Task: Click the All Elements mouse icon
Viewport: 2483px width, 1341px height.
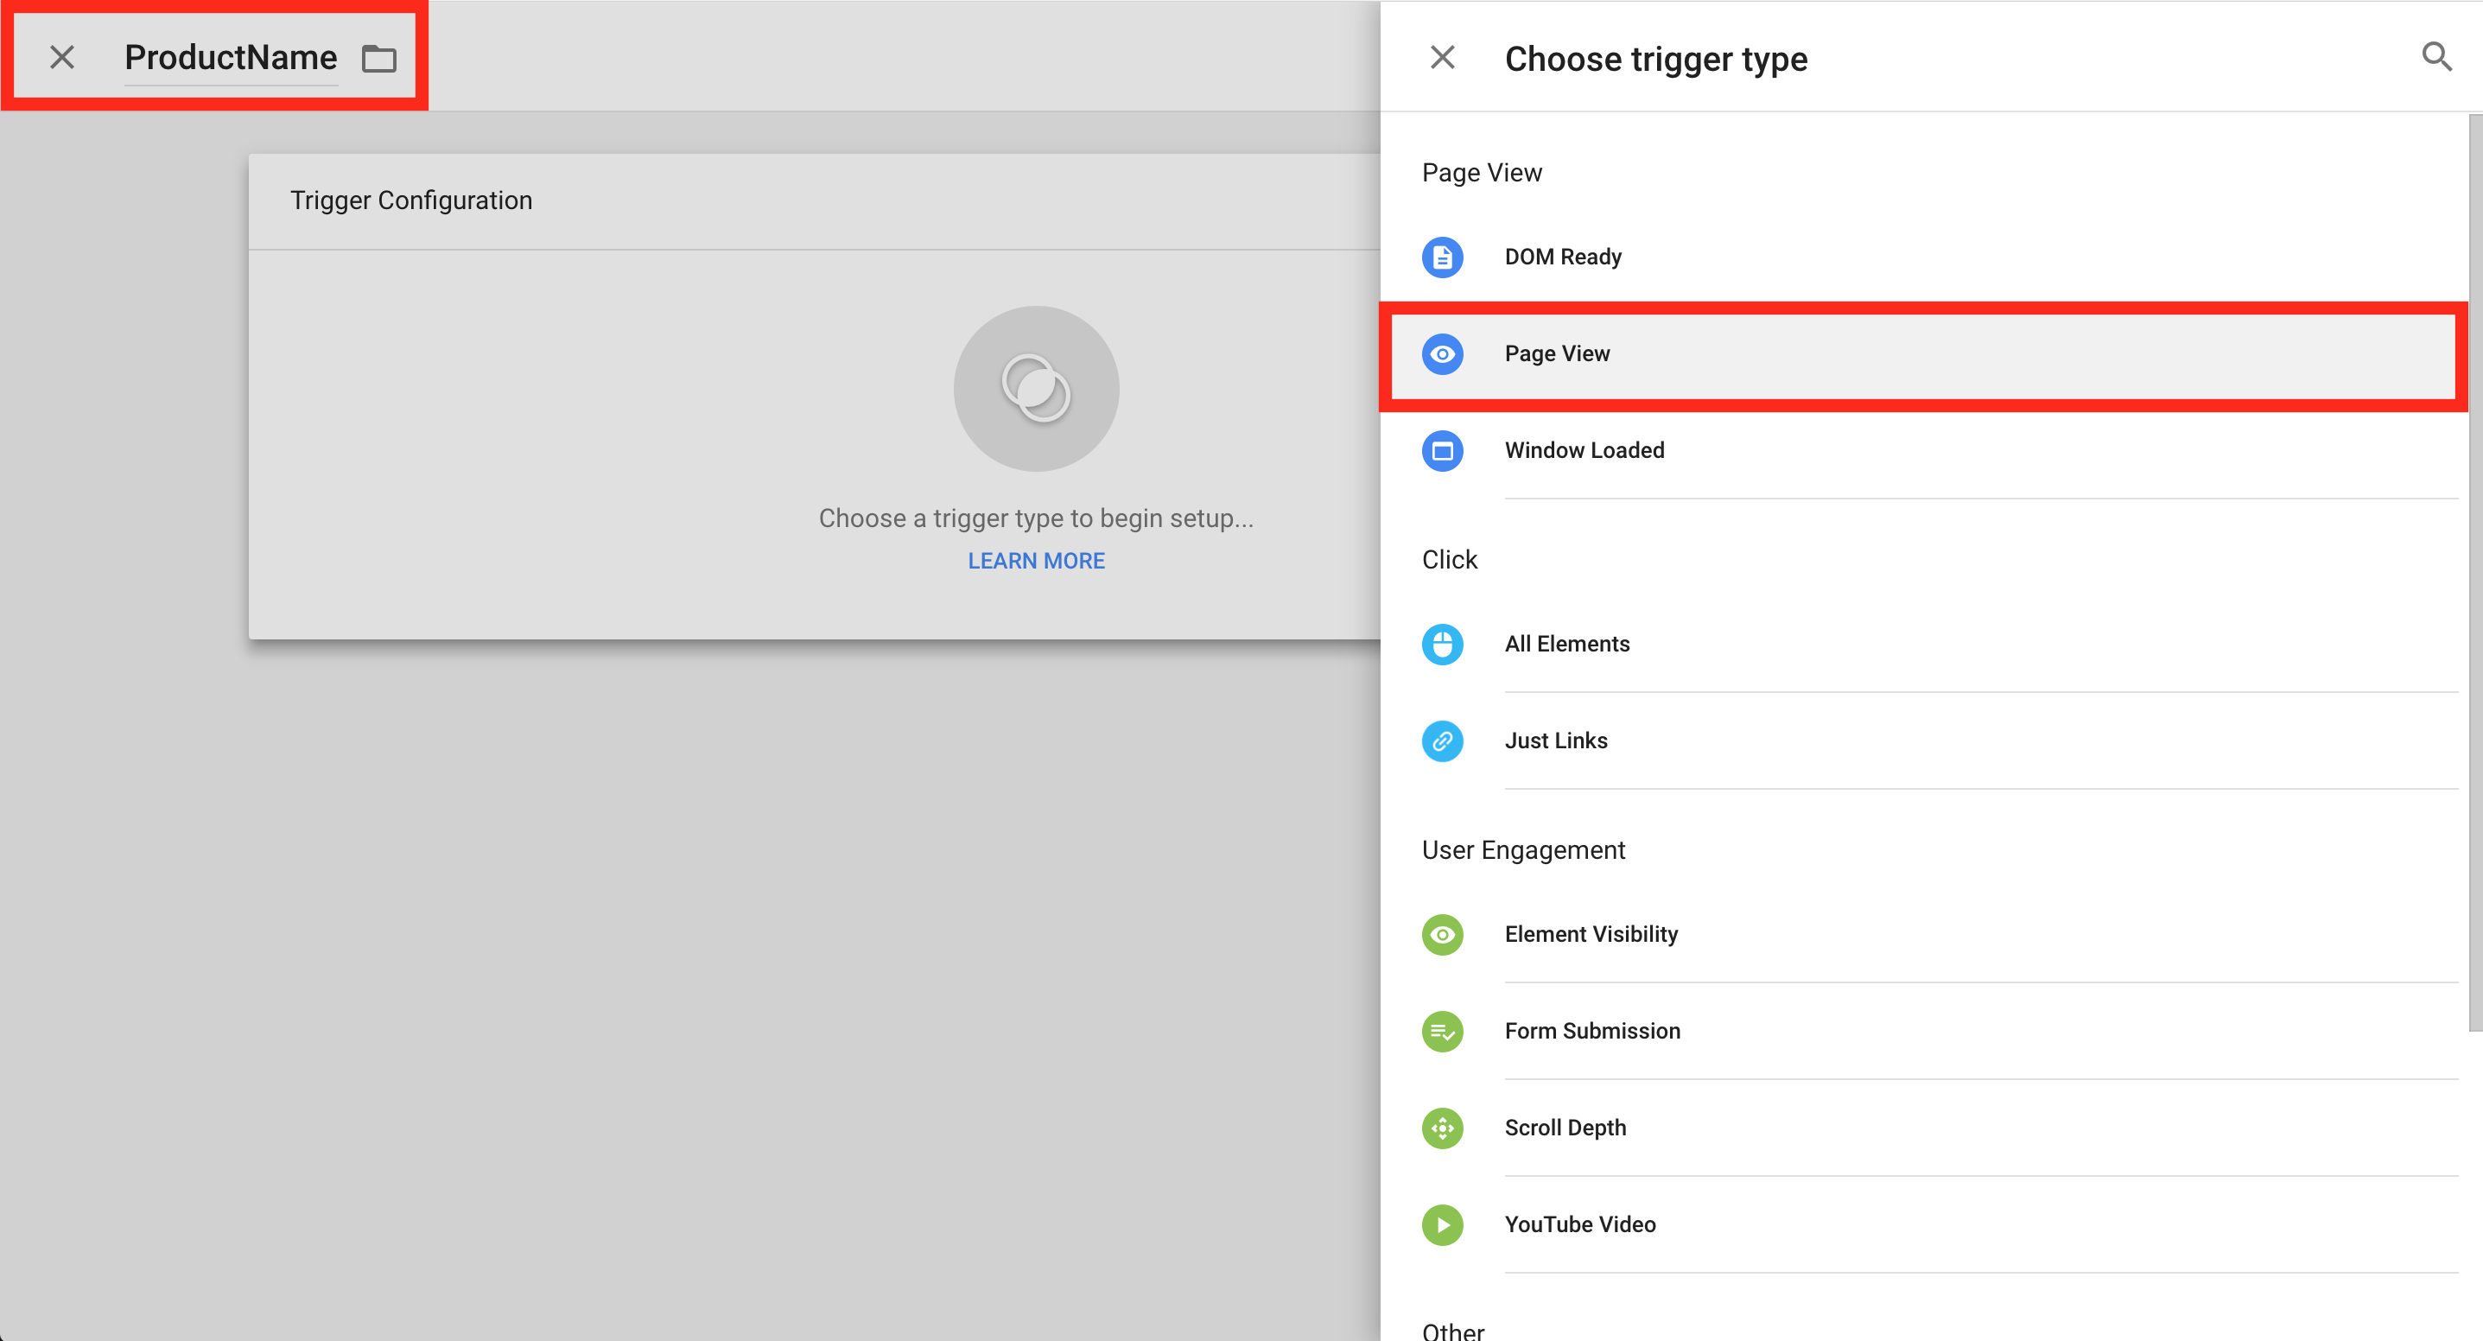Action: 1442,644
